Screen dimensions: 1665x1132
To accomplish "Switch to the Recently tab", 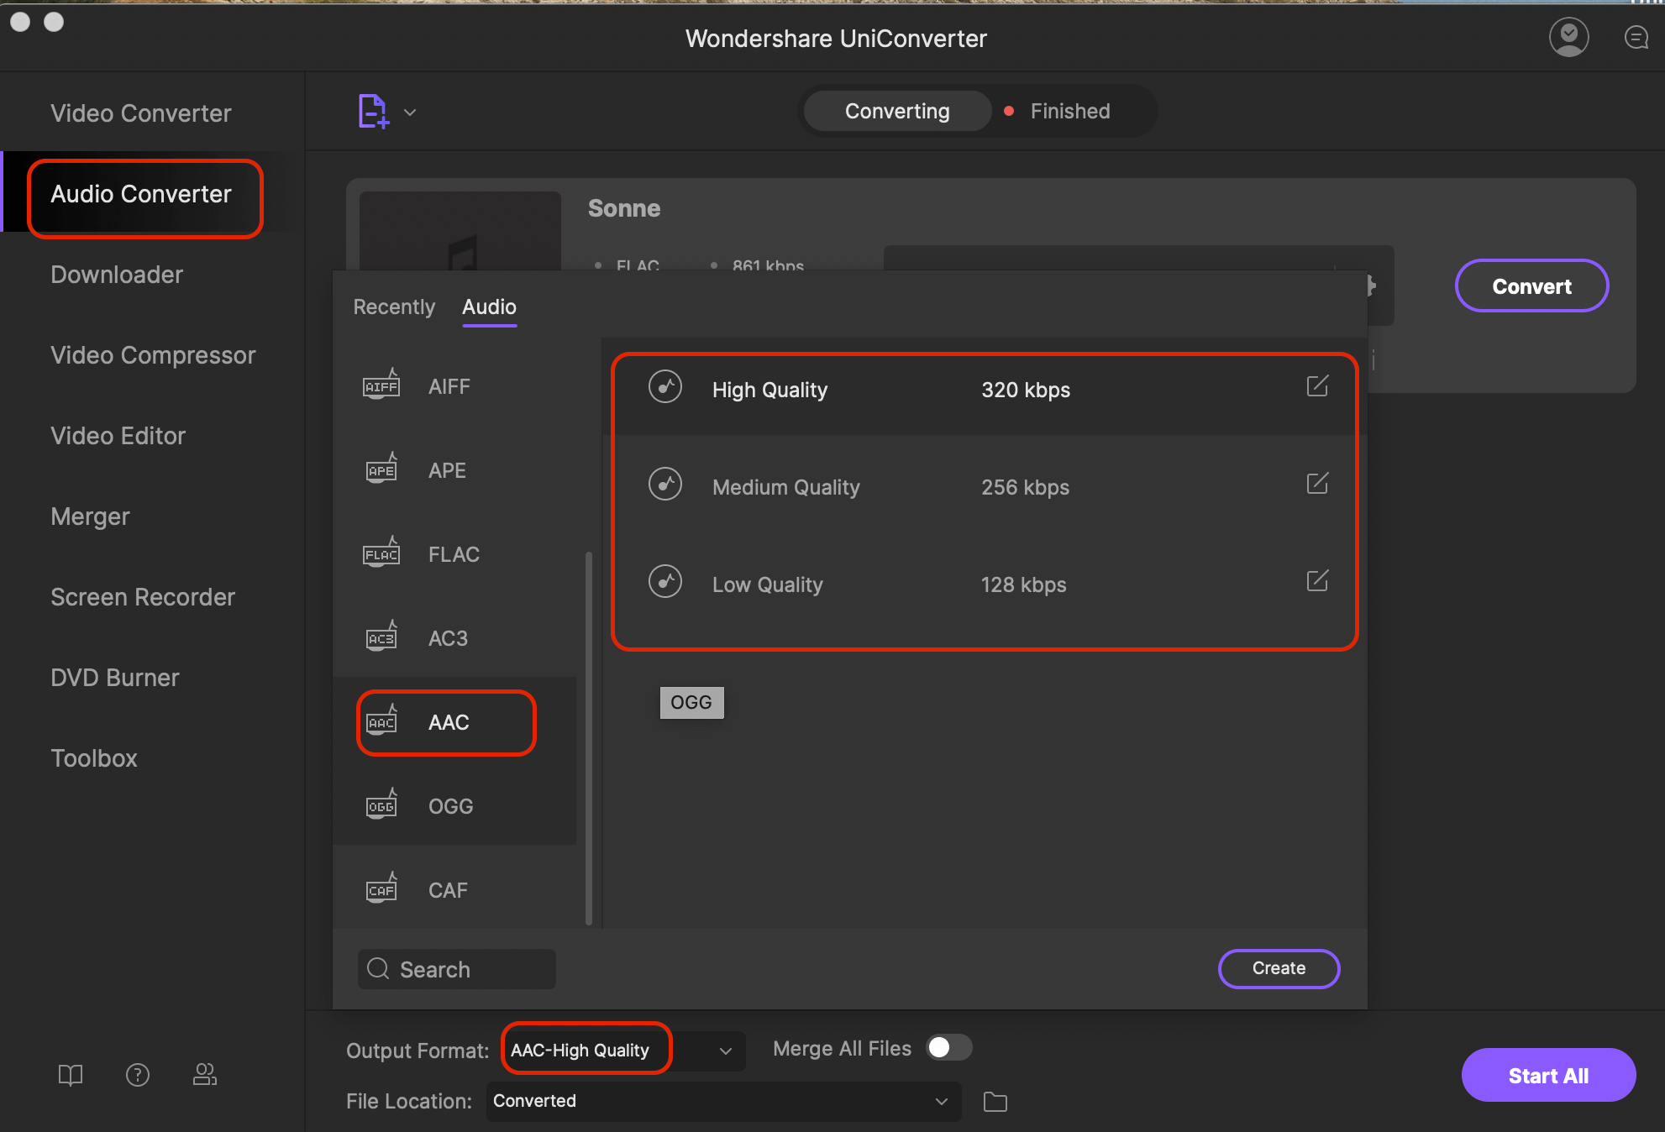I will pyautogui.click(x=394, y=306).
